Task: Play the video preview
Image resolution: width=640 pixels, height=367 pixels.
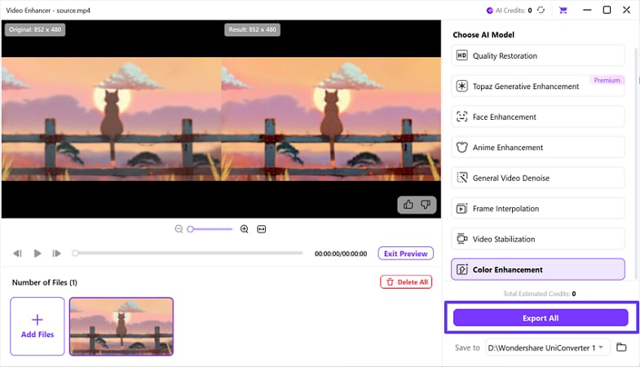Action: pyautogui.click(x=38, y=254)
